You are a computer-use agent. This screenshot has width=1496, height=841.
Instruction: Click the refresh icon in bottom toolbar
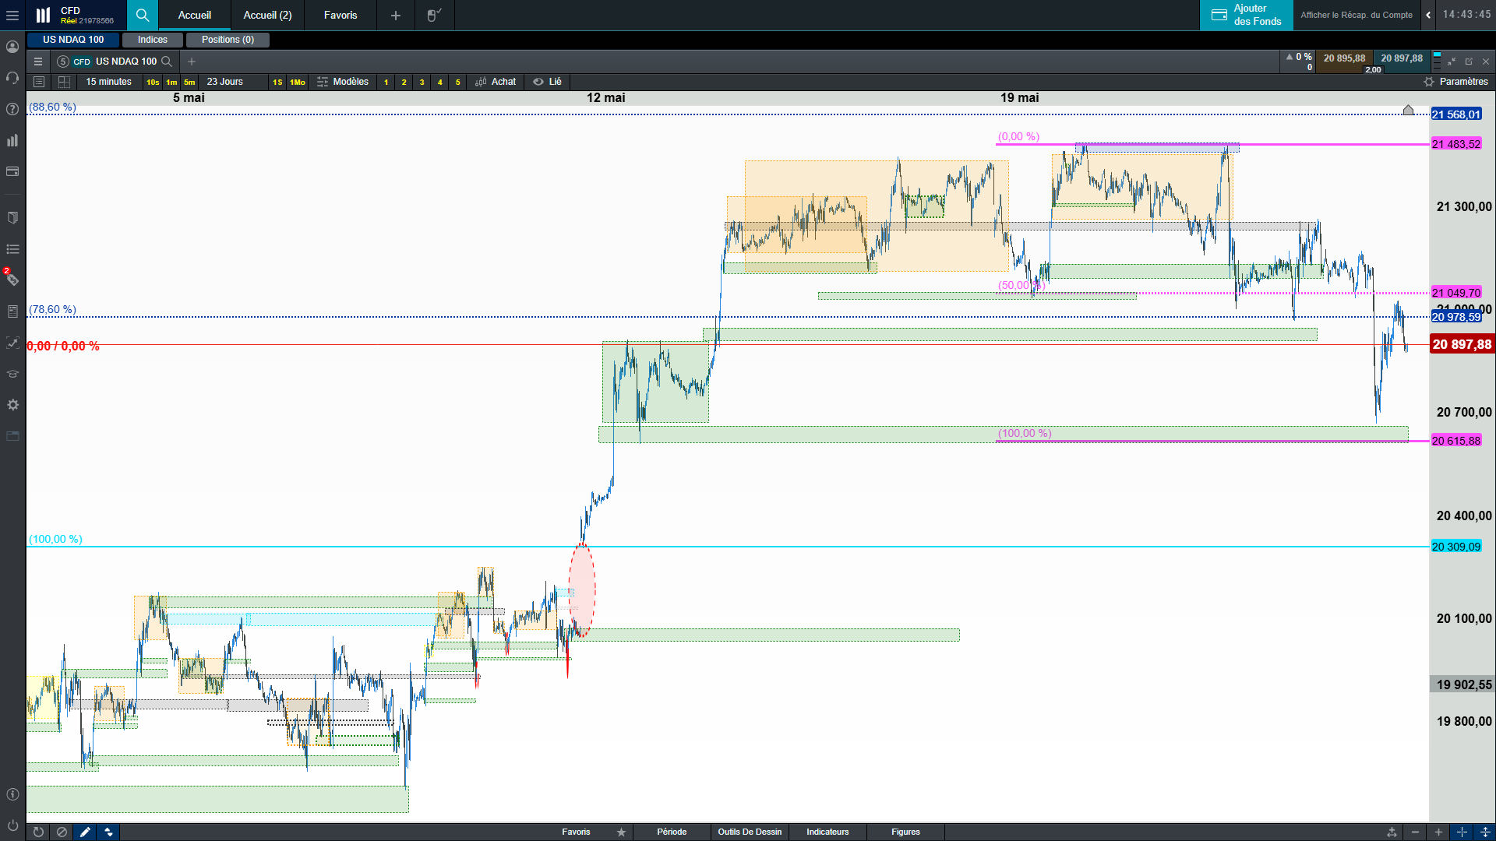click(x=38, y=832)
